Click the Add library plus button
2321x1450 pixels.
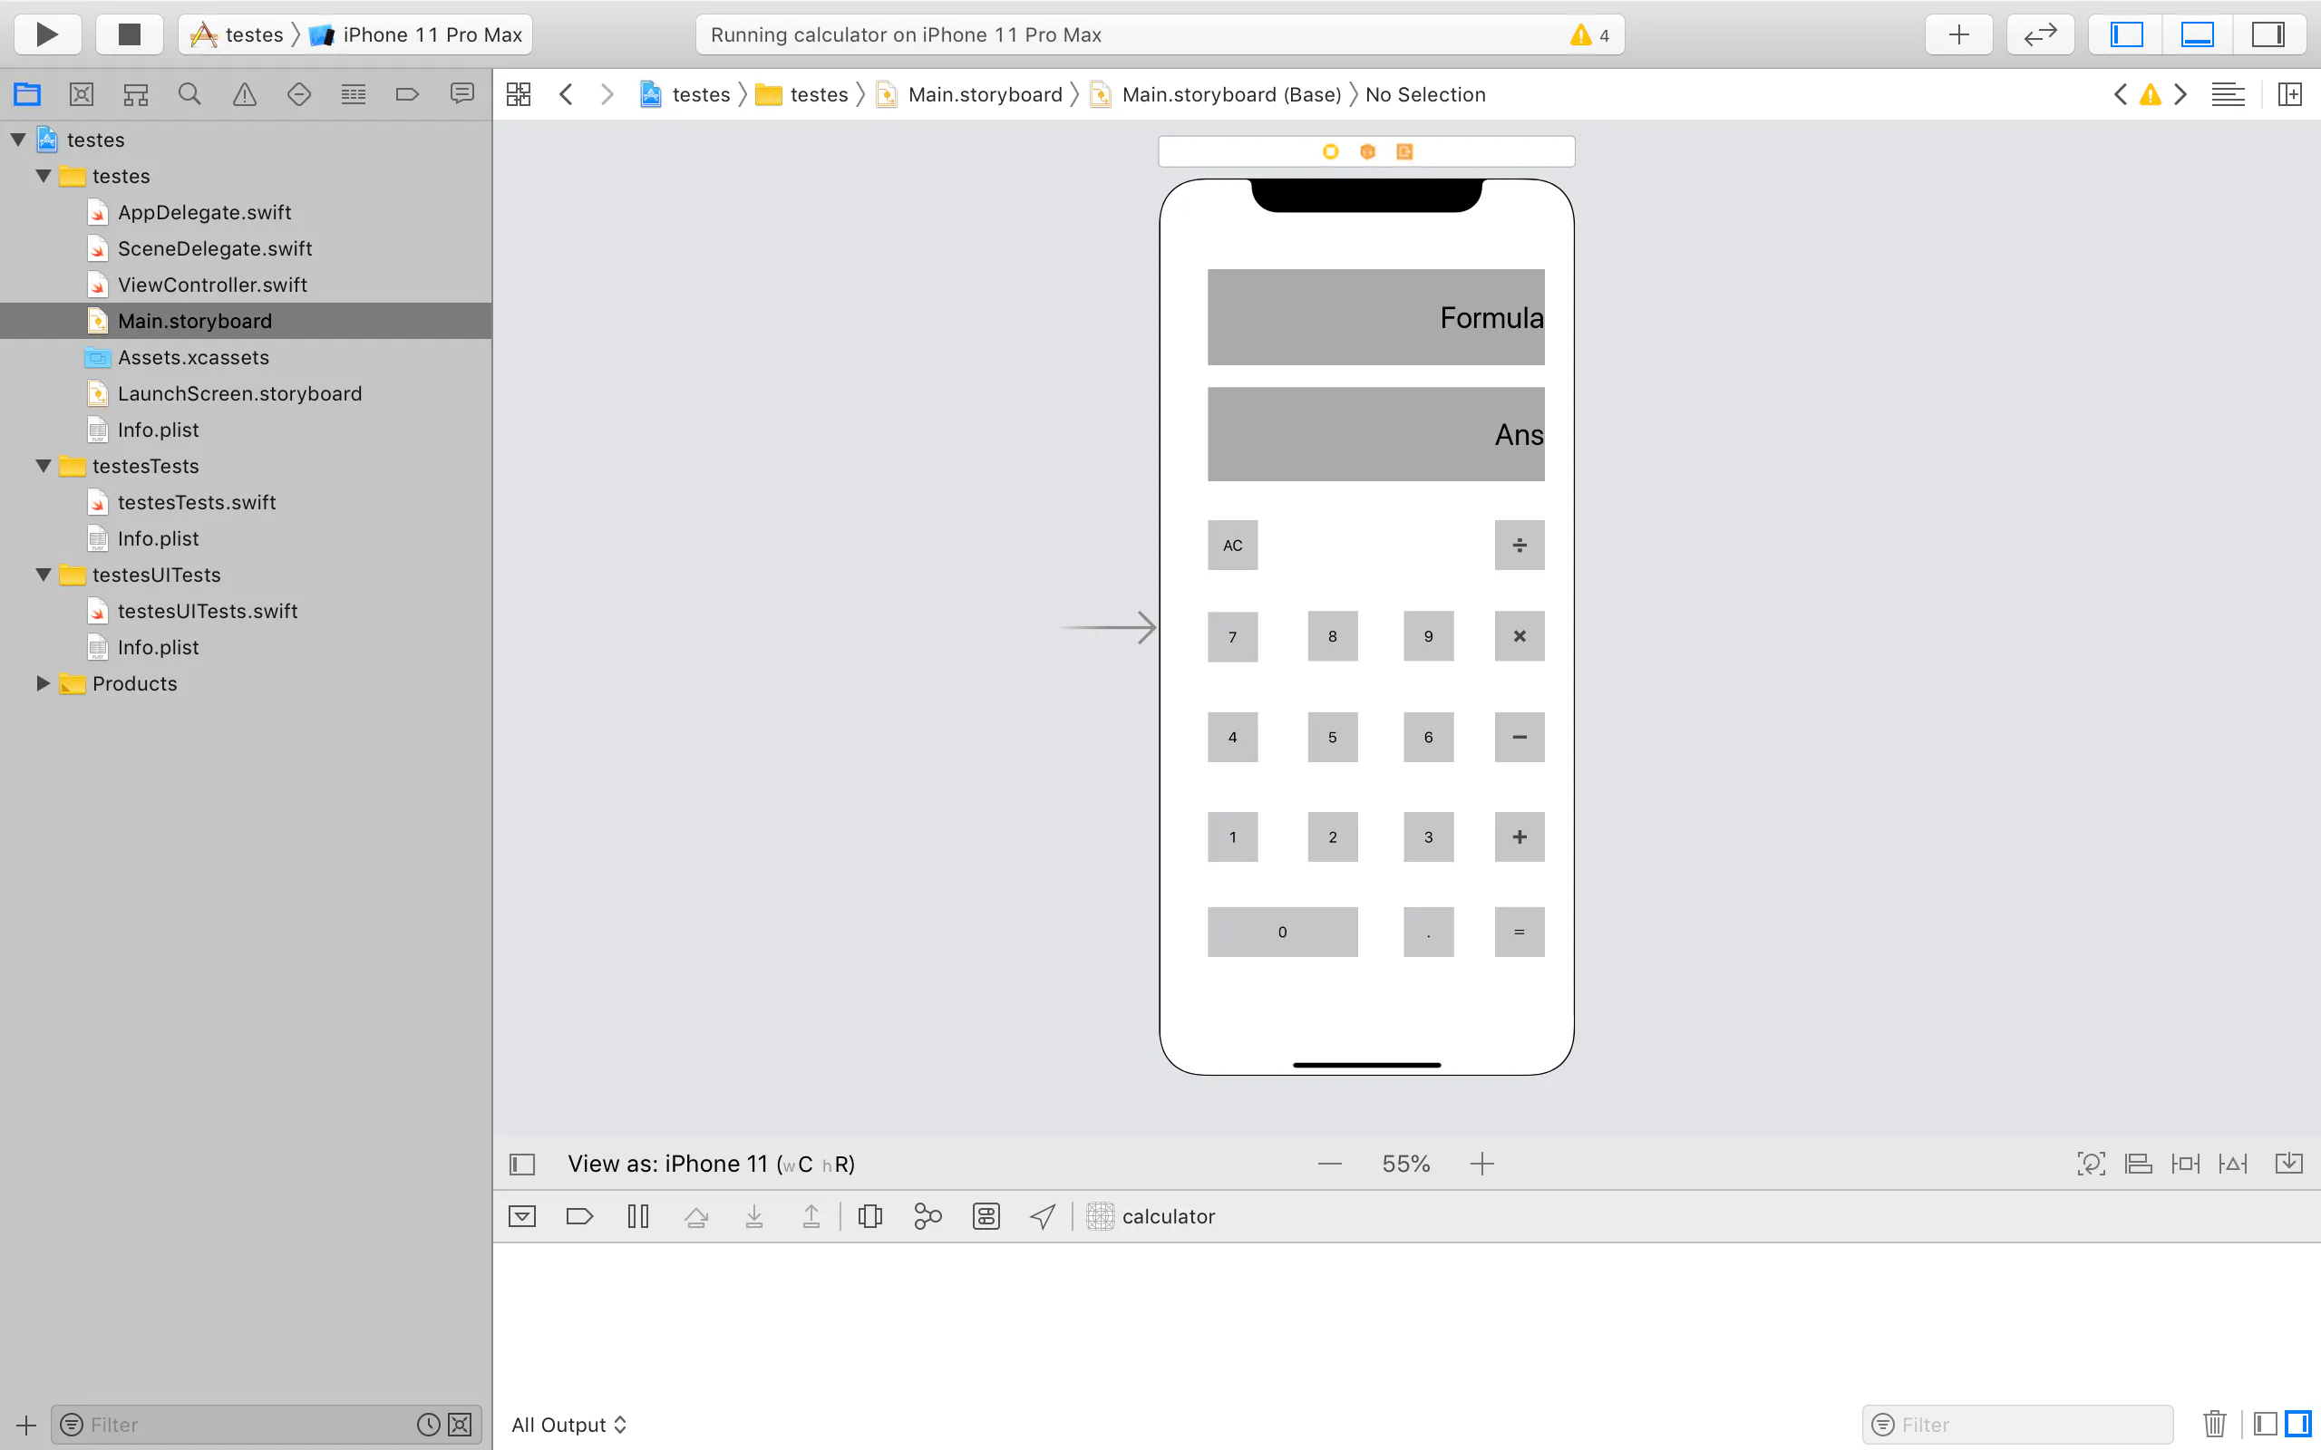pyautogui.click(x=1958, y=34)
